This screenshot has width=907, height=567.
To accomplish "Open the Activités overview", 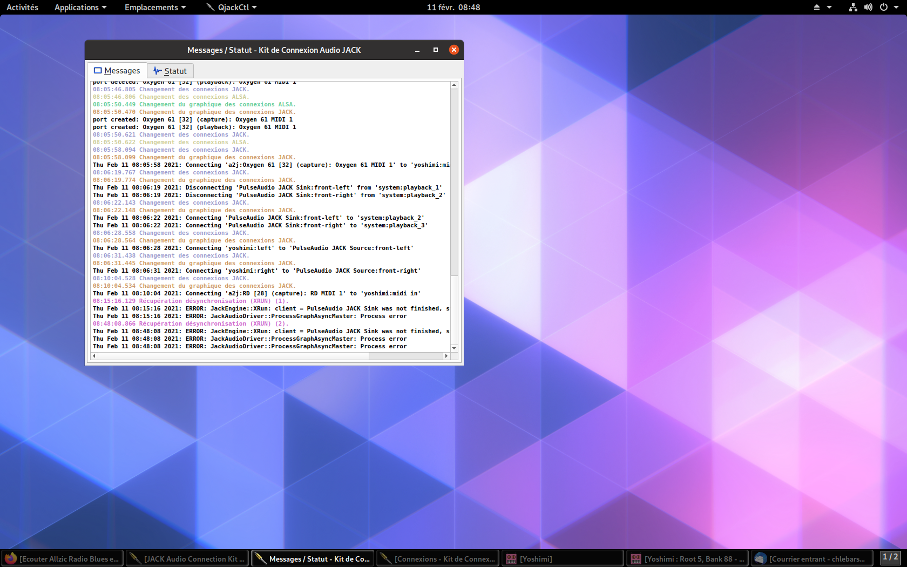I will (x=22, y=7).
